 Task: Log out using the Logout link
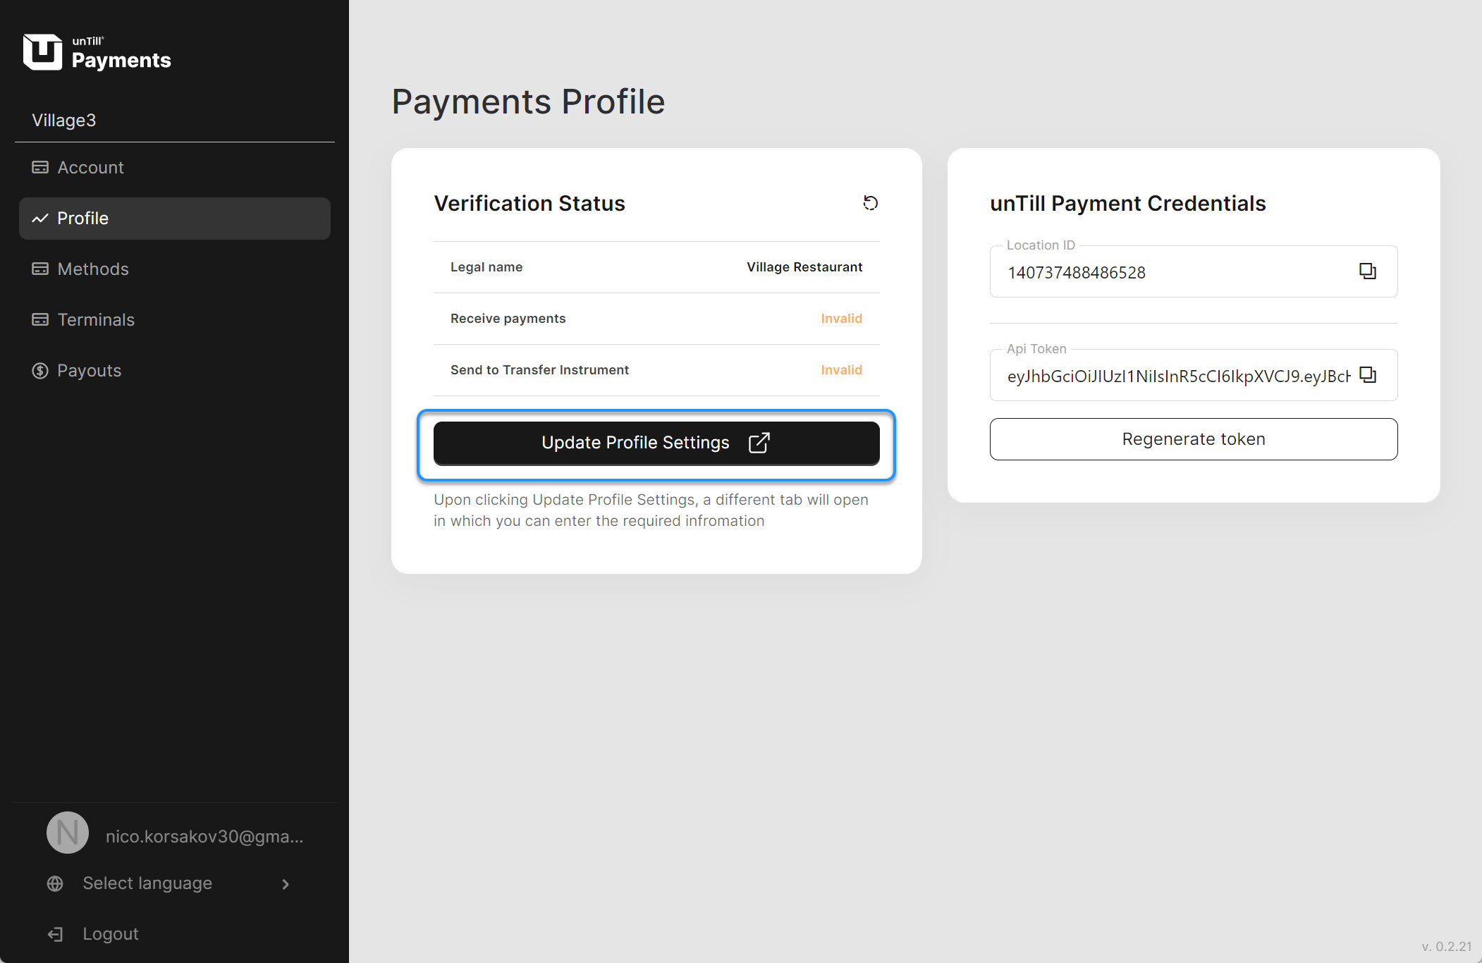pos(111,934)
